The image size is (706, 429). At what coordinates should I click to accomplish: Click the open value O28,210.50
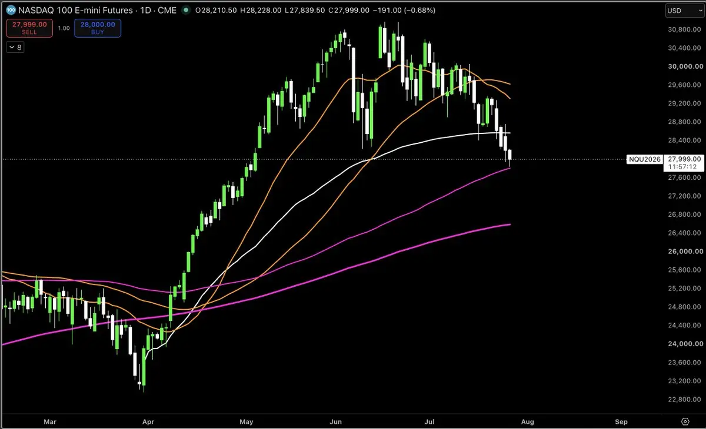pos(216,11)
